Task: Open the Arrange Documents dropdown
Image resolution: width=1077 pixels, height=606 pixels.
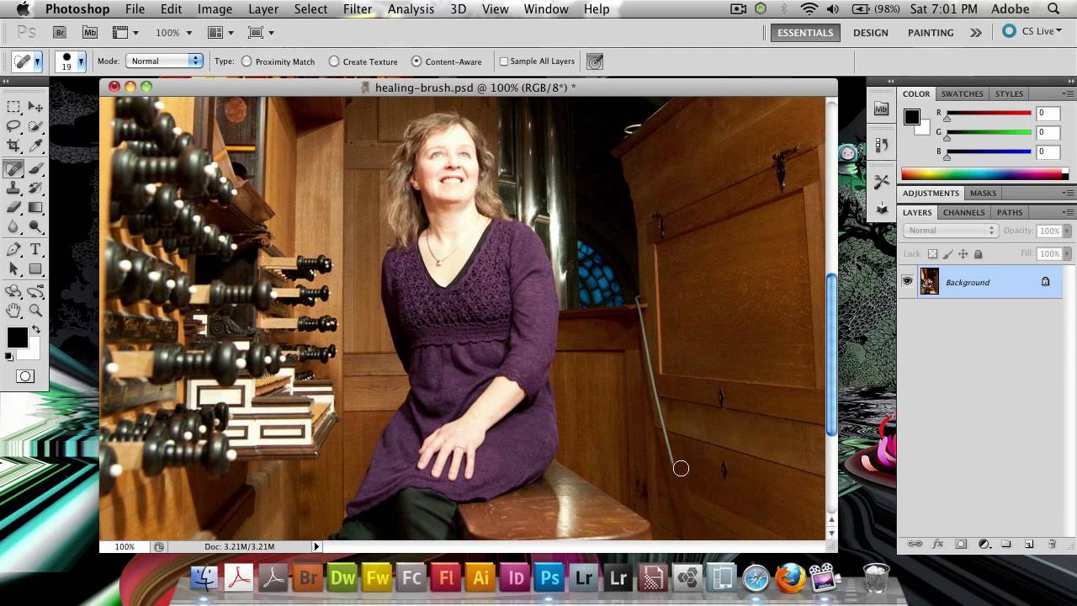Action: [x=220, y=33]
